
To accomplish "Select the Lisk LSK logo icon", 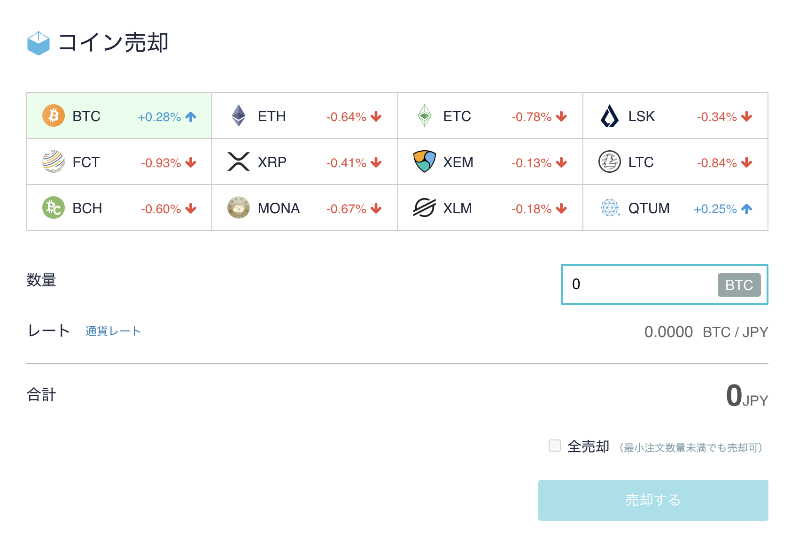I will (x=610, y=115).
